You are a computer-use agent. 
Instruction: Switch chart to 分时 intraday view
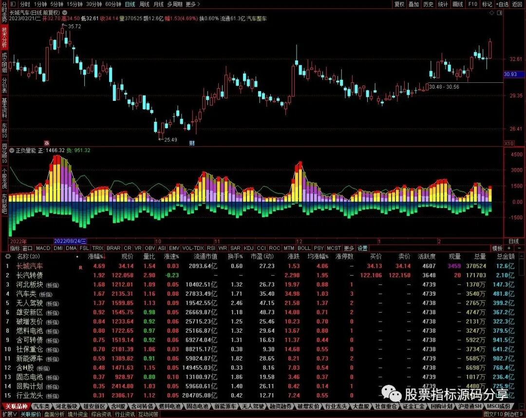point(25,4)
